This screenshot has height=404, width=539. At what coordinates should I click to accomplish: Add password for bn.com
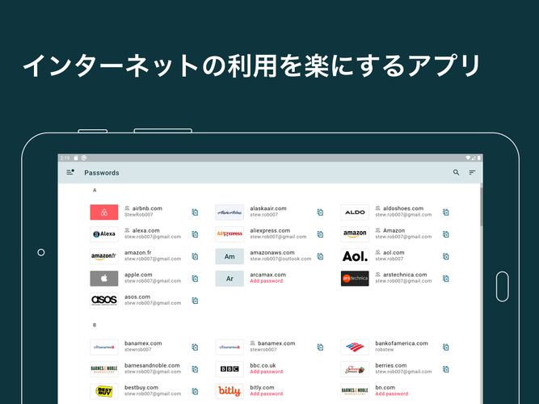(x=392, y=393)
